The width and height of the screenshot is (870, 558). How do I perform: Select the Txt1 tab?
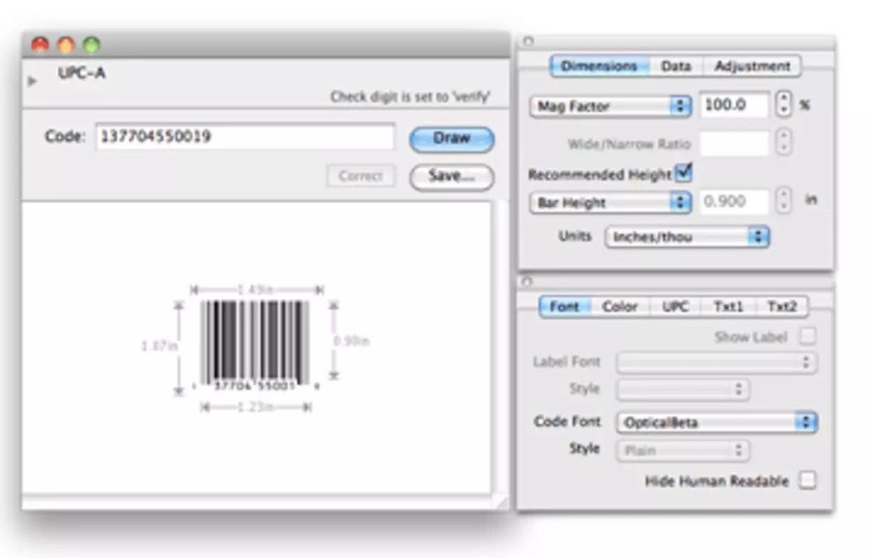728,306
